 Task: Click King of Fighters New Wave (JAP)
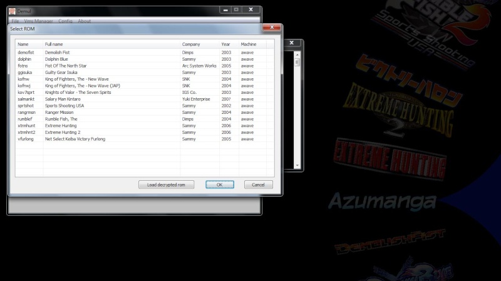83,86
